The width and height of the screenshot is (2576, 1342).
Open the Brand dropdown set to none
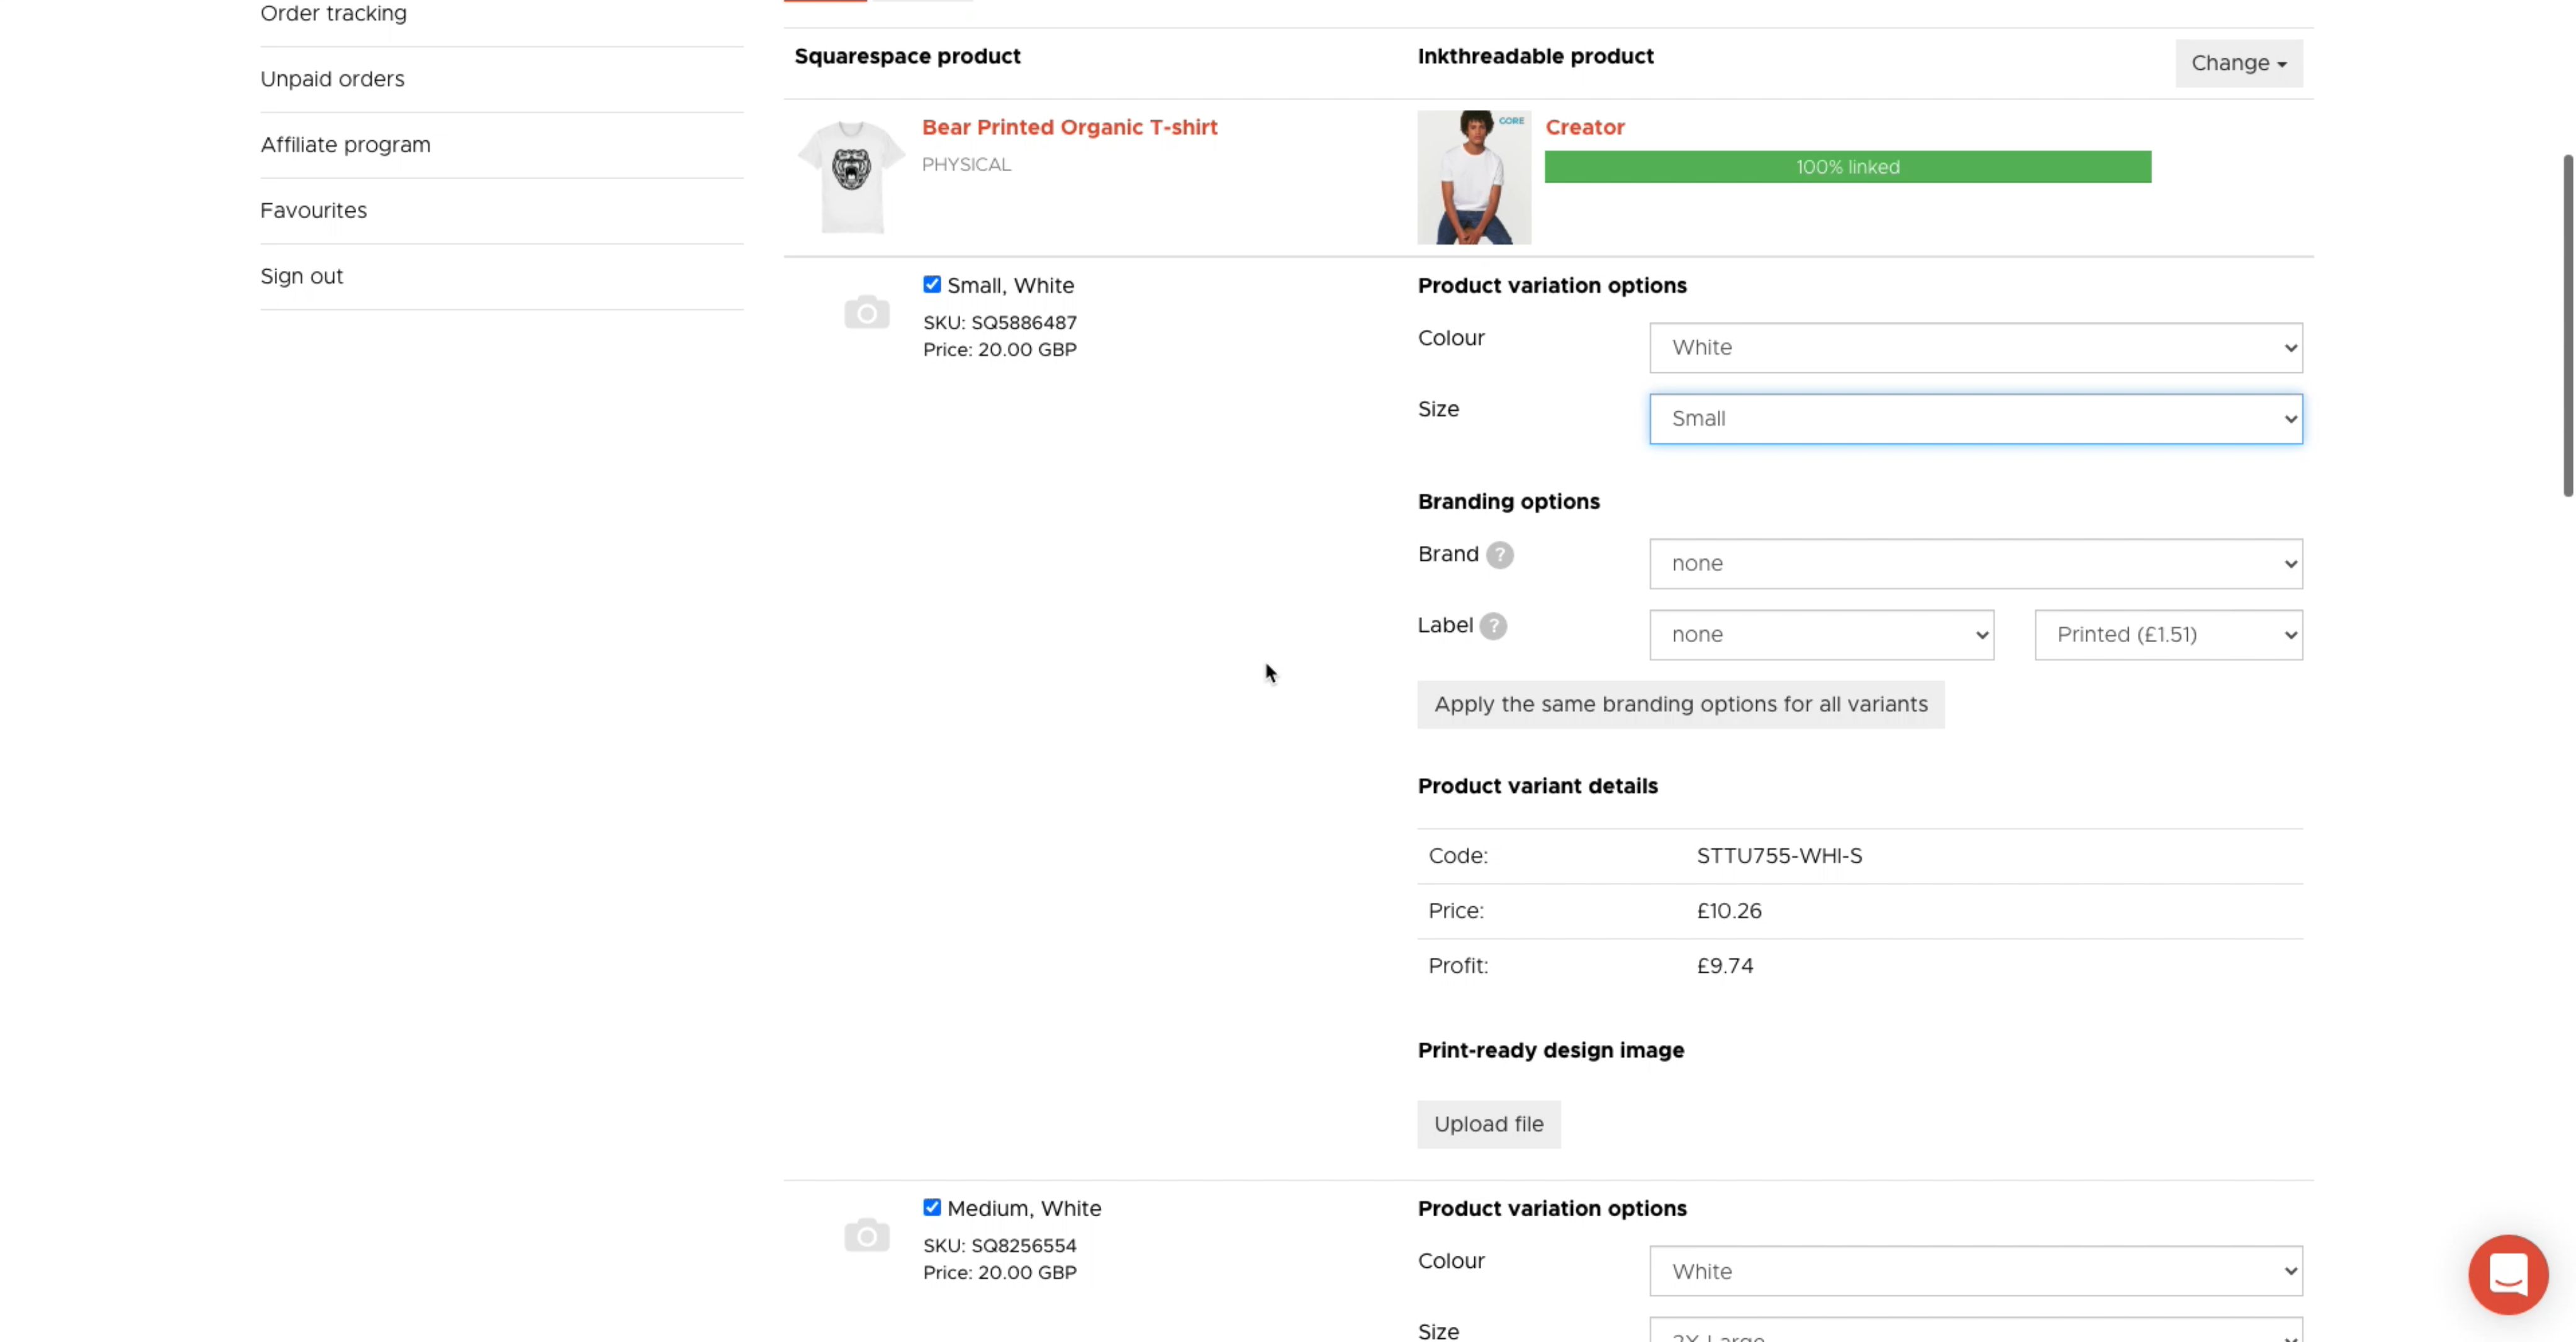(1975, 563)
